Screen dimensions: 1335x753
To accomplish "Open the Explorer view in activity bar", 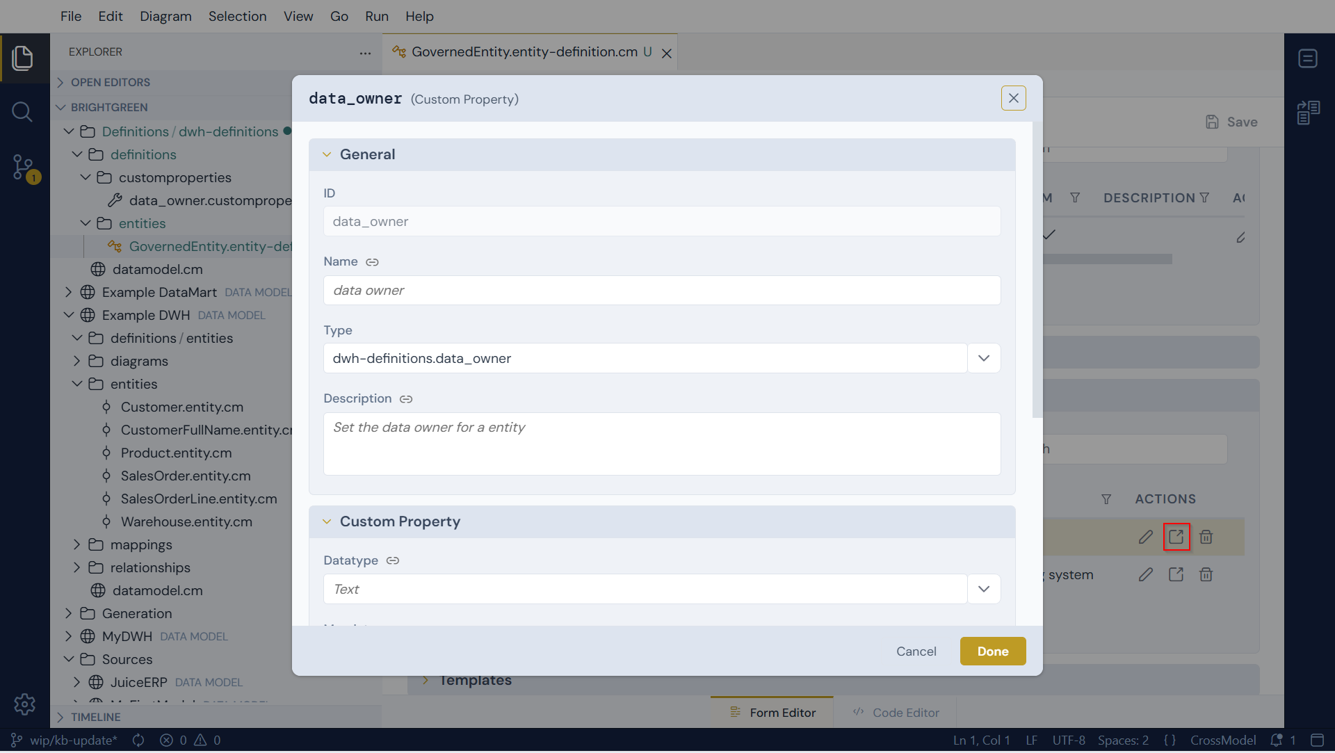I will 23,58.
